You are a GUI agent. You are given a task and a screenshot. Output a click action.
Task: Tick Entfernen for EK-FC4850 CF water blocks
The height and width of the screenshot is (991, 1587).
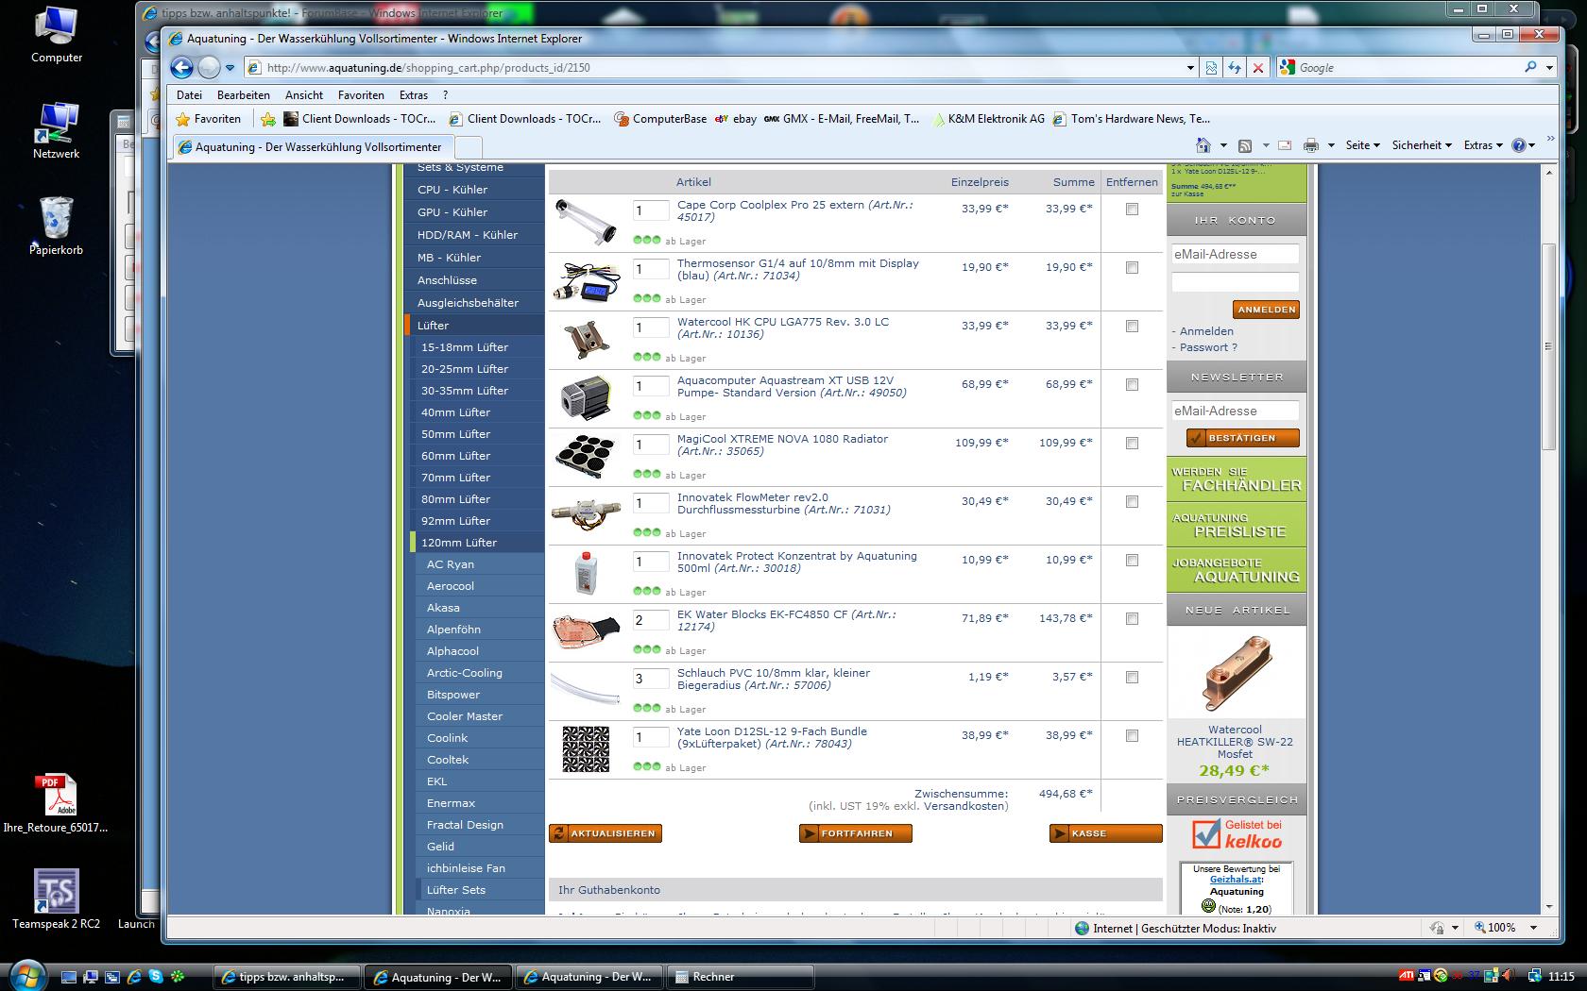(1132, 619)
